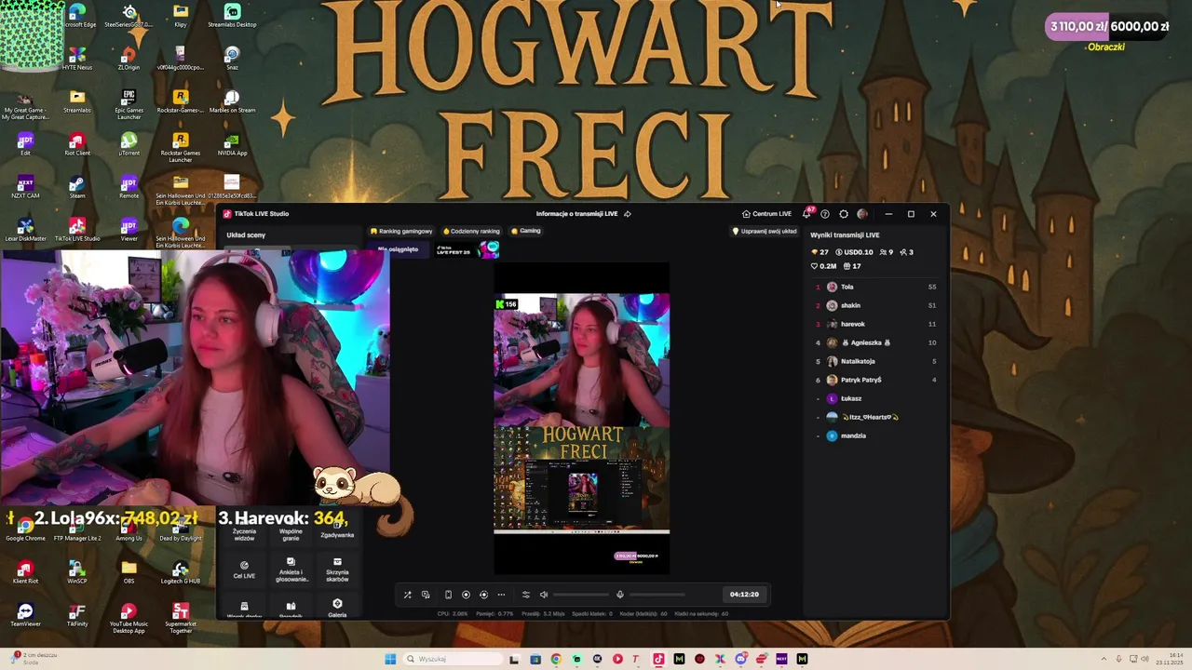Open TeamViewer desktop shortcut
This screenshot has width=1192, height=670.
point(25,615)
